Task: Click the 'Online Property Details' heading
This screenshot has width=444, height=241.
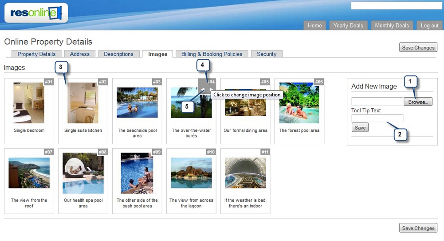Action: tap(48, 42)
